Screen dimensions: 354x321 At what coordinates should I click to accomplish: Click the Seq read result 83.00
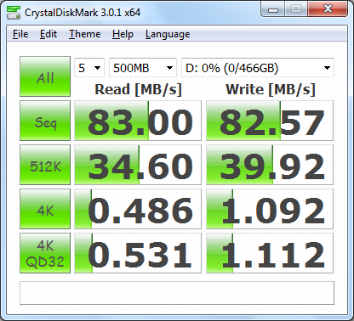click(138, 121)
